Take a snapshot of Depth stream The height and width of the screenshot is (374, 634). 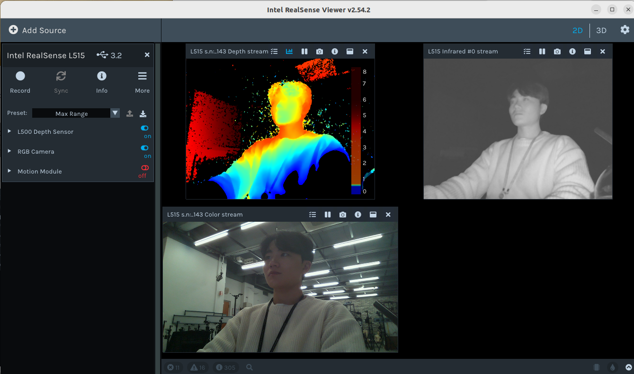[x=320, y=51]
